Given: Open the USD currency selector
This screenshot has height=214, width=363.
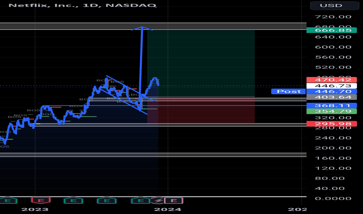Looking at the screenshot, I should 334,5.
